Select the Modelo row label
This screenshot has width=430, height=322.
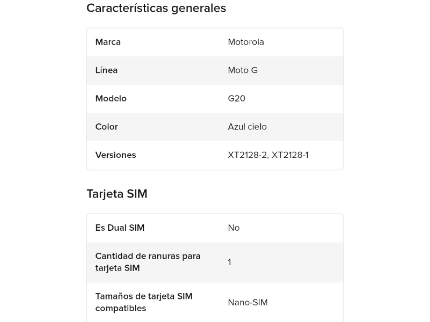click(111, 98)
